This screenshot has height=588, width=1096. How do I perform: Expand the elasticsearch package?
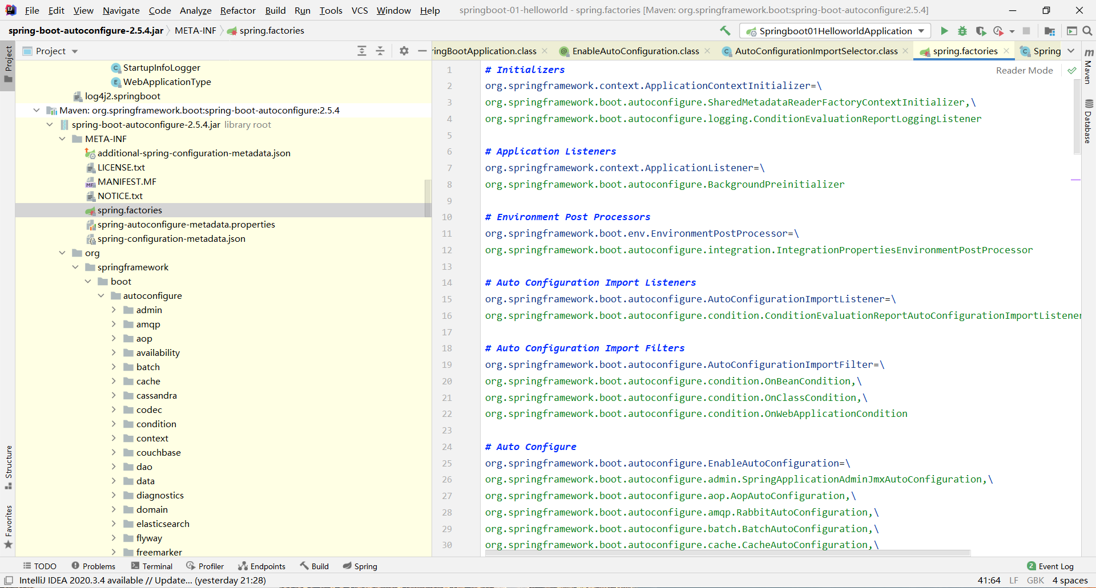114,524
